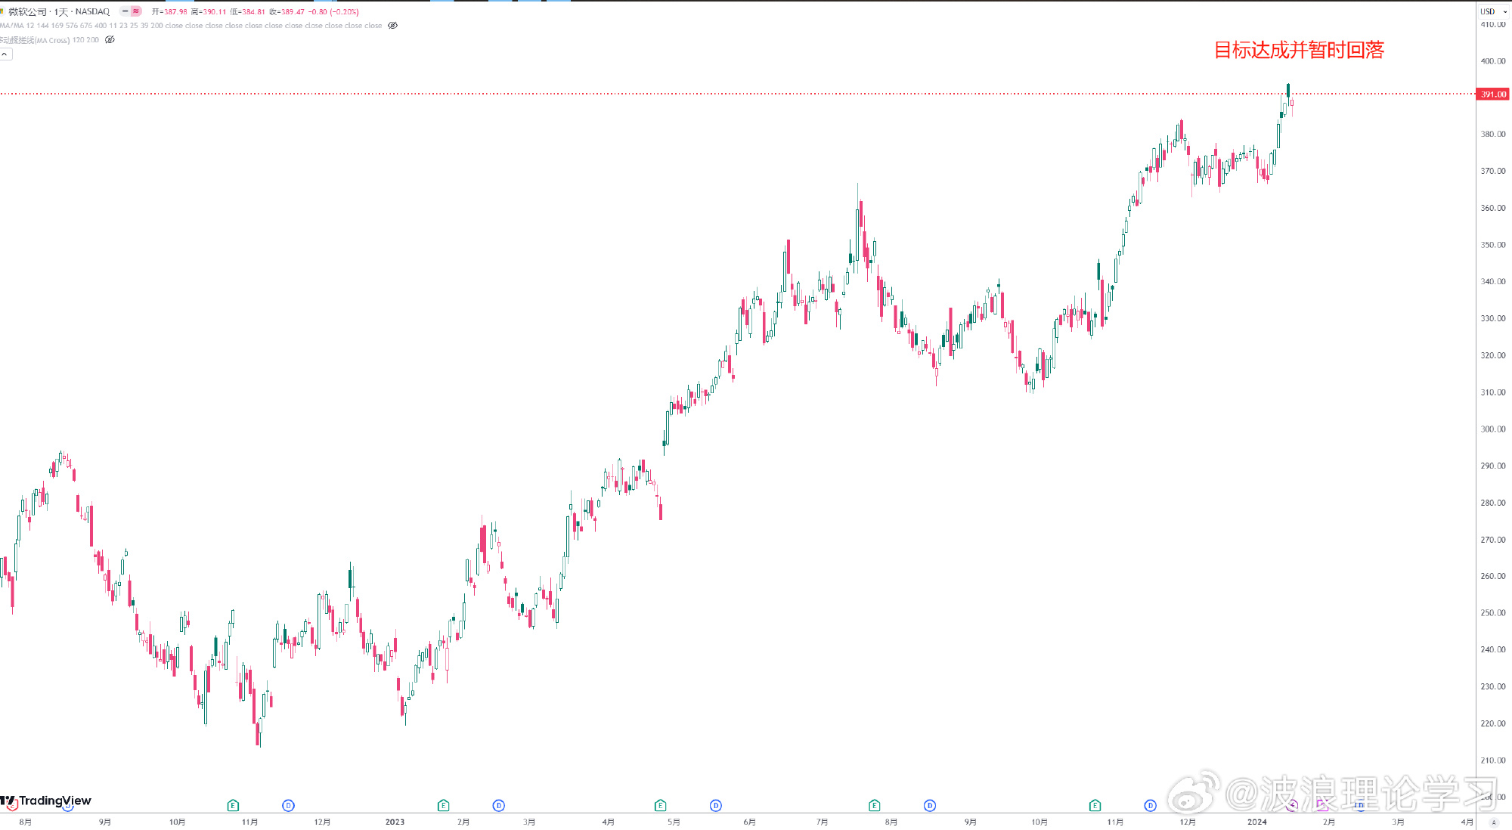Screen dimensions: 1512x830
Task: Click the 250.00 price scale label
Action: tap(1493, 613)
